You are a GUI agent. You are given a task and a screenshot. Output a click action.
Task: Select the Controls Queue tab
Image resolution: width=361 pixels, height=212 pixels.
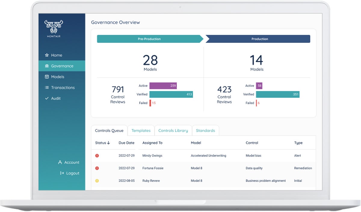tap(109, 130)
